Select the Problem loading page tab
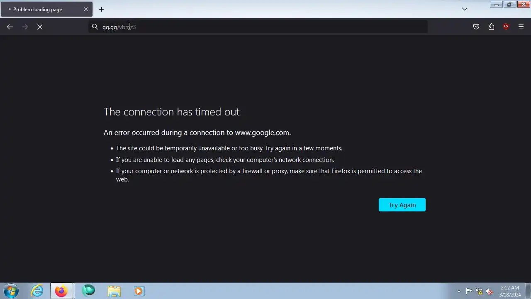Viewport: 531px width, 299px height. coord(46,9)
